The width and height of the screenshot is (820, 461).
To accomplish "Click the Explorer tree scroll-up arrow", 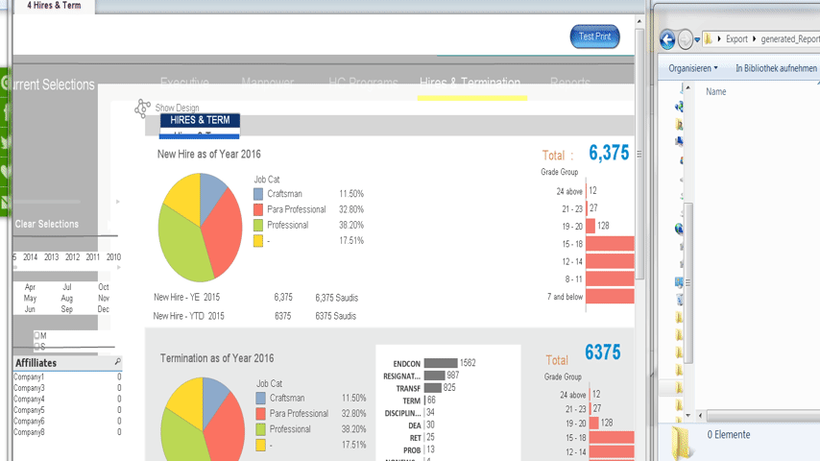I will point(688,87).
